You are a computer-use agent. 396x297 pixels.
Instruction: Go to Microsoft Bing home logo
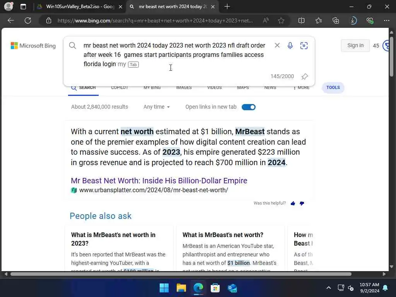pyautogui.click(x=33, y=46)
